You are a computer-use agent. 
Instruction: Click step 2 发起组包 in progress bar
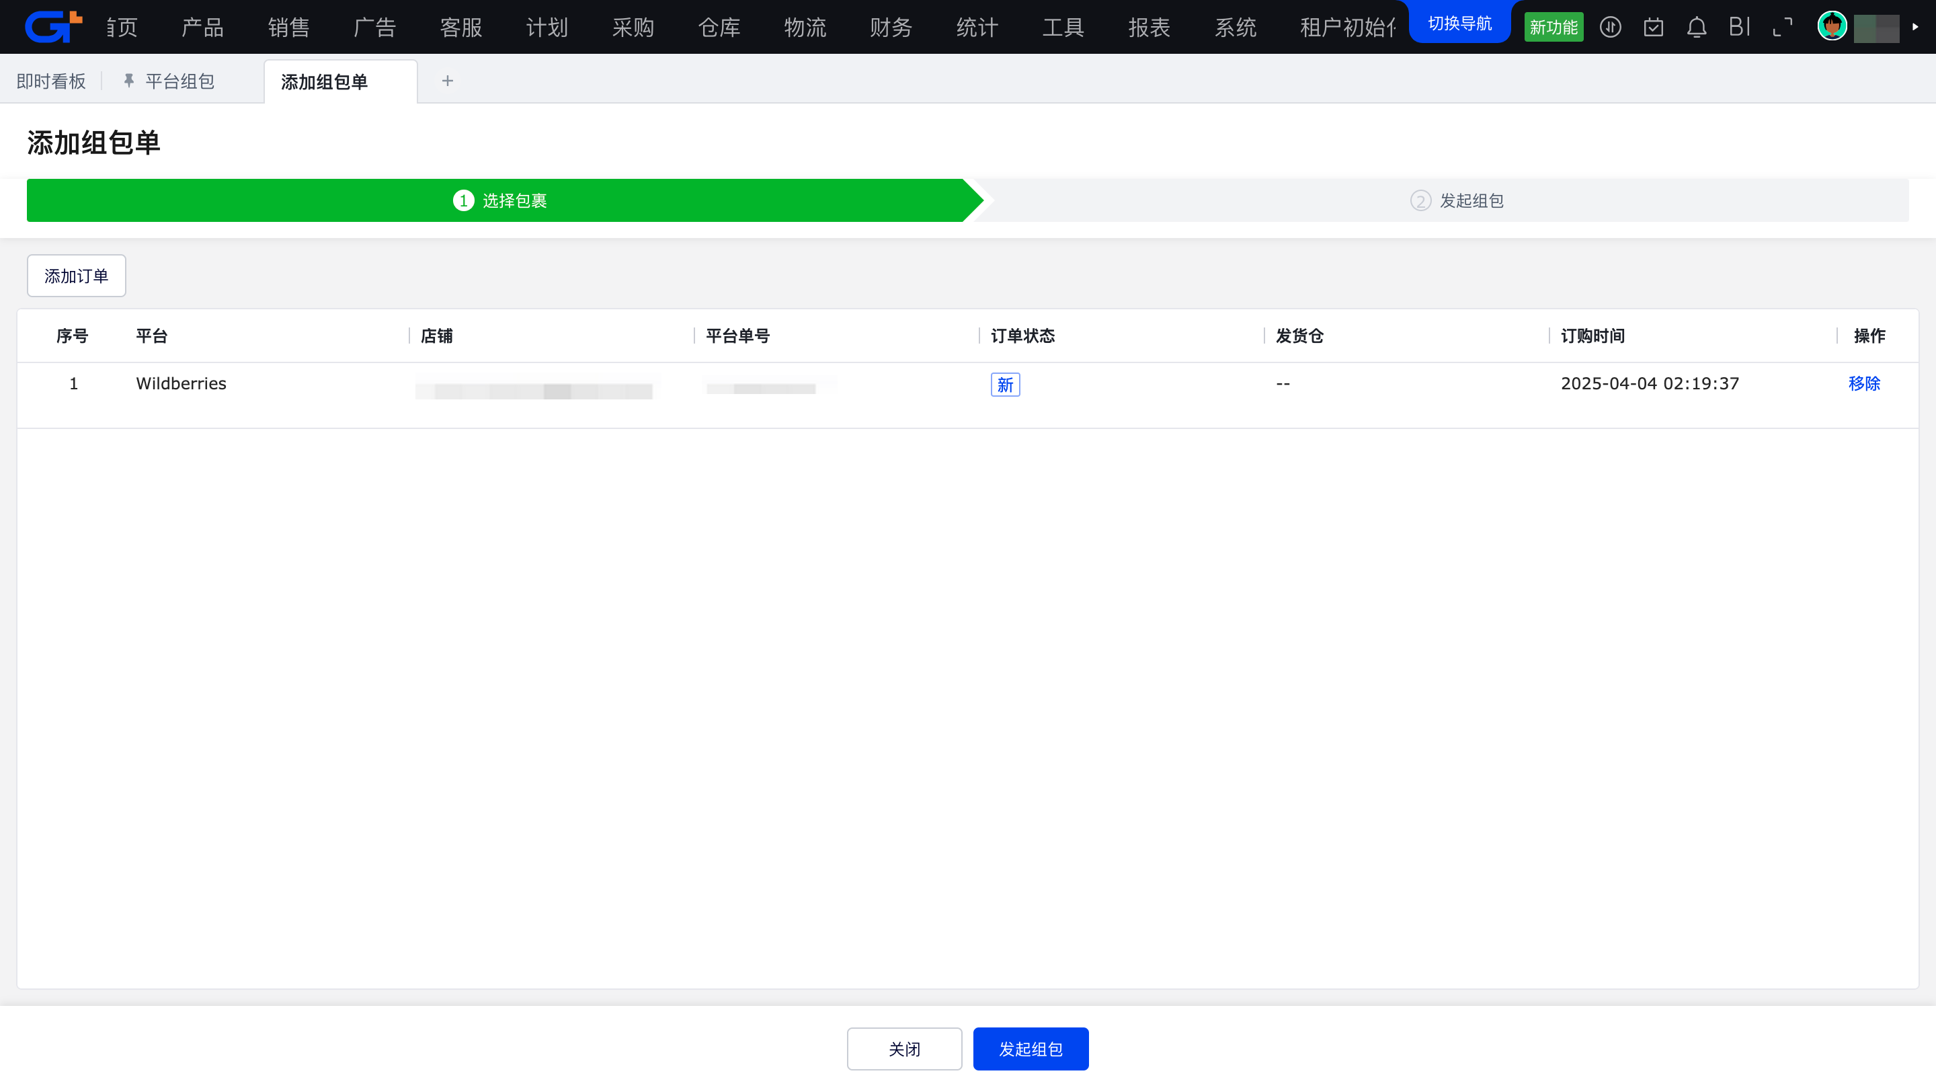(x=1457, y=200)
